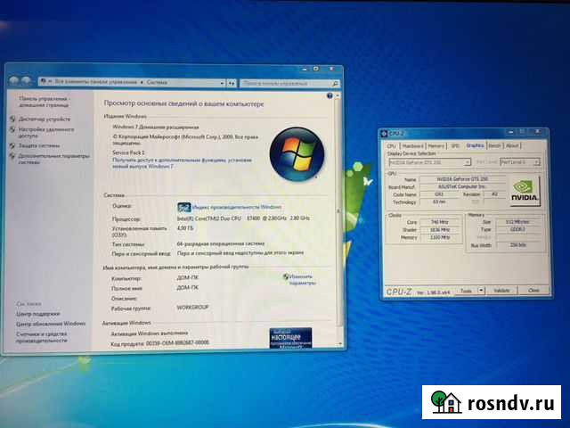Viewport: 570px width, 428px height.
Task: Click the NVIDIA logo in CPU-Z
Action: [x=527, y=190]
